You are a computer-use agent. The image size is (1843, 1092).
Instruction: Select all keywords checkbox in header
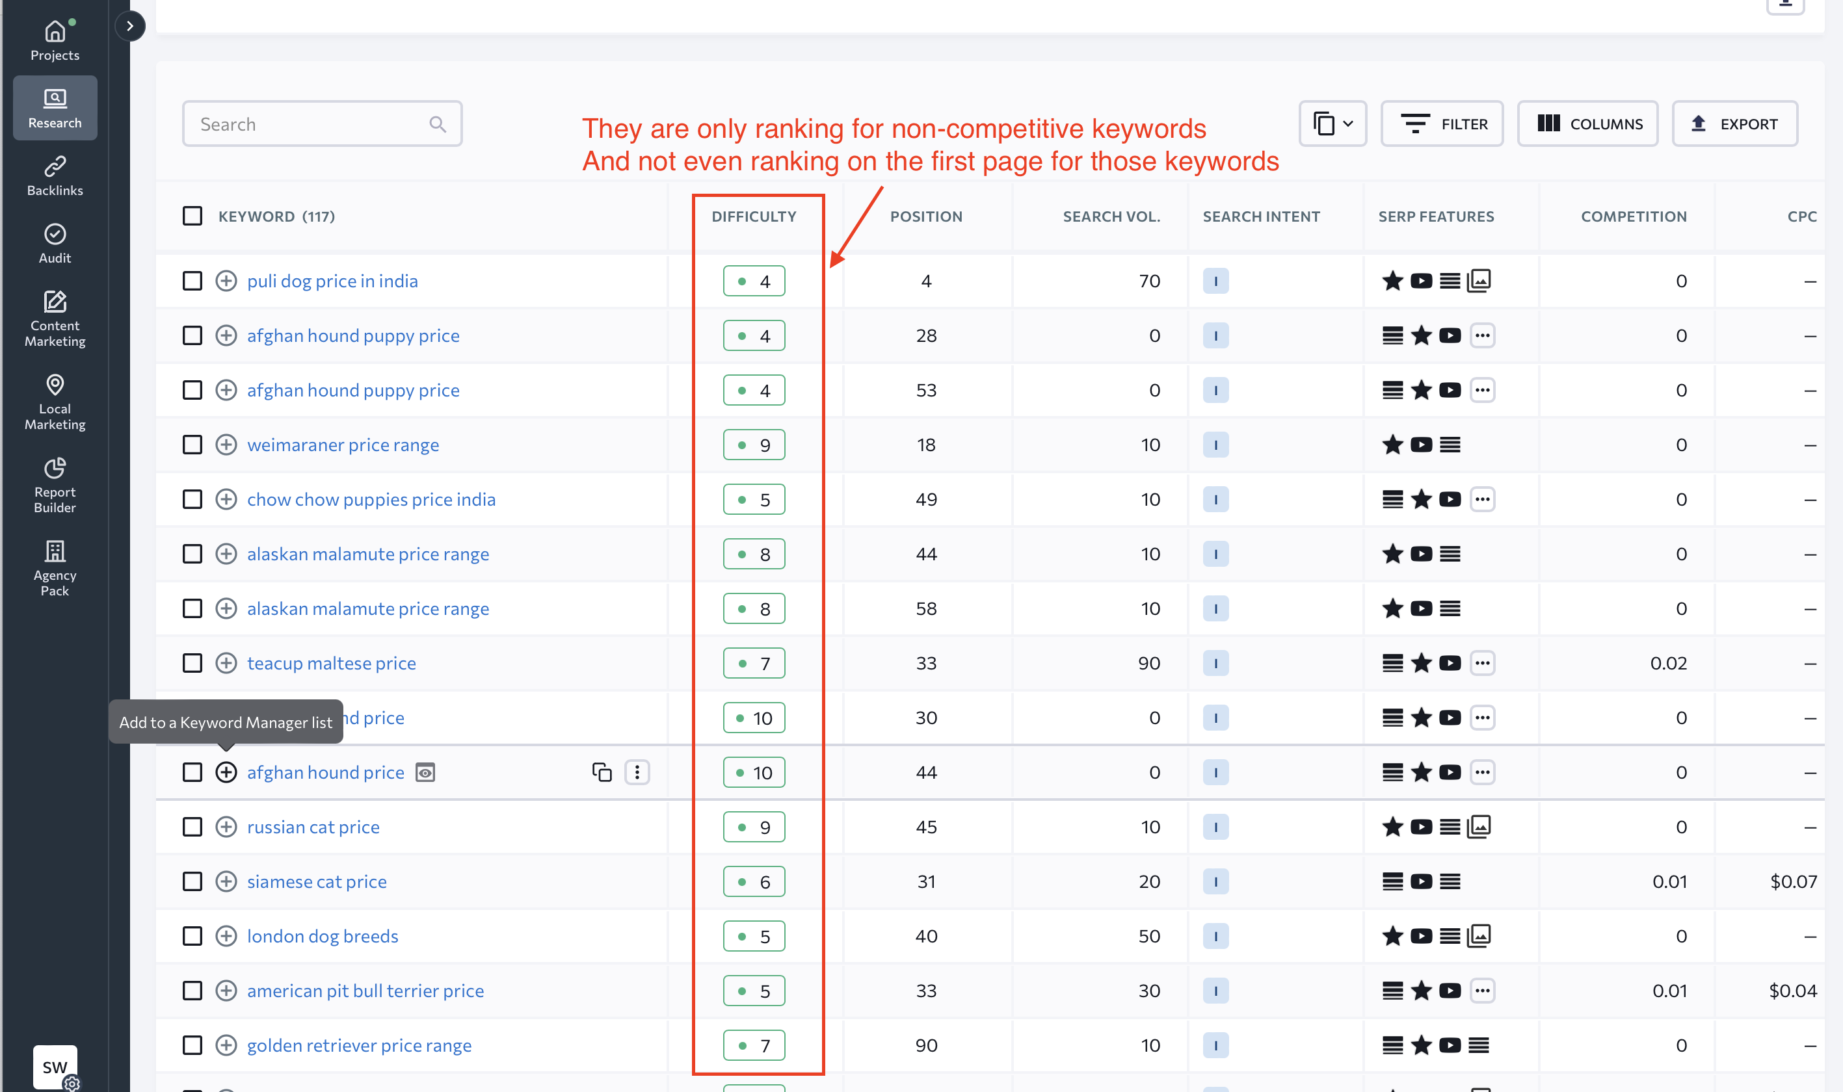coord(192,216)
